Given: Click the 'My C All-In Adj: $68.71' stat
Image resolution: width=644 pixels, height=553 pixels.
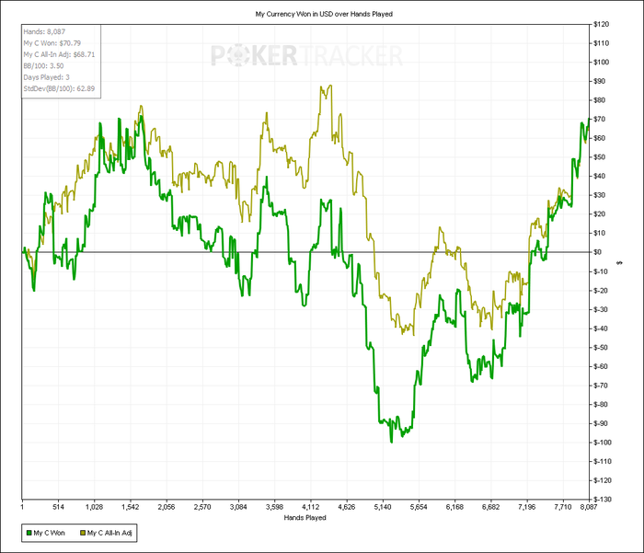Looking at the screenshot, I should (59, 54).
